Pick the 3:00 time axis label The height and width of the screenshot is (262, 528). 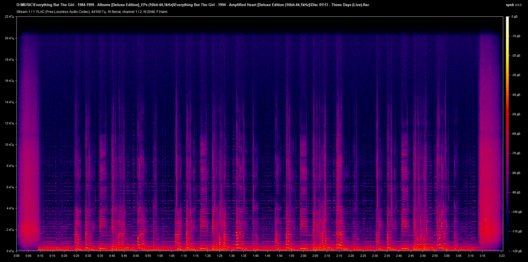point(447,256)
